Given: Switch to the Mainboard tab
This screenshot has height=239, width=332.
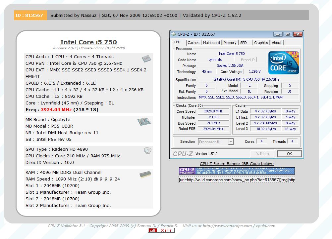Looking at the screenshot, I should 211,43.
